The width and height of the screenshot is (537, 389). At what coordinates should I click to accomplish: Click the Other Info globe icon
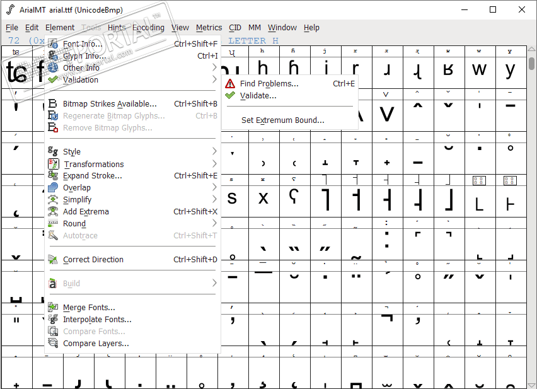(53, 67)
